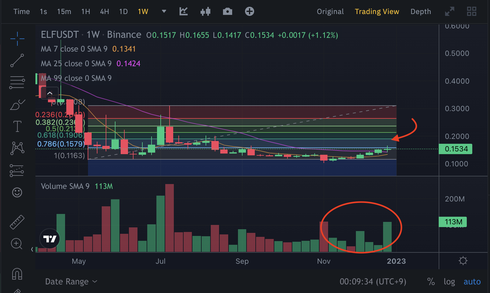Click the 0.1534 current price label
The image size is (490, 293).
click(455, 149)
